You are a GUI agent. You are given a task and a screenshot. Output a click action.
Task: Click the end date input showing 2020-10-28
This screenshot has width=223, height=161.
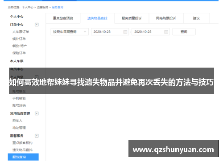pos(151,32)
